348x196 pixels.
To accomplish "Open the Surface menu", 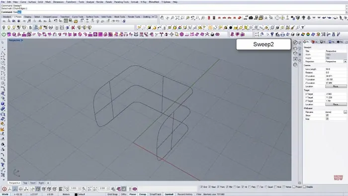I will 32,2.
